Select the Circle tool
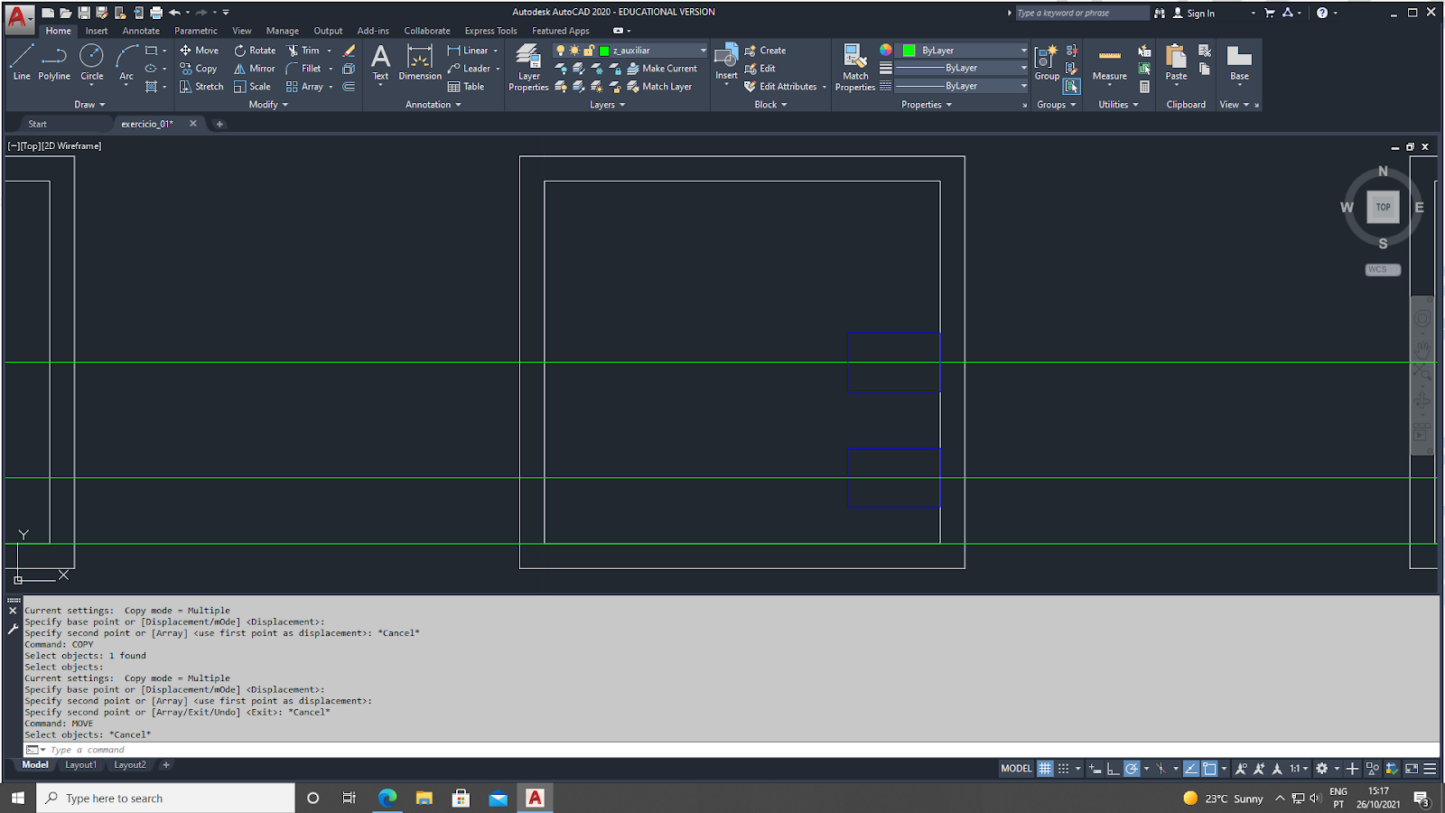 point(91,62)
